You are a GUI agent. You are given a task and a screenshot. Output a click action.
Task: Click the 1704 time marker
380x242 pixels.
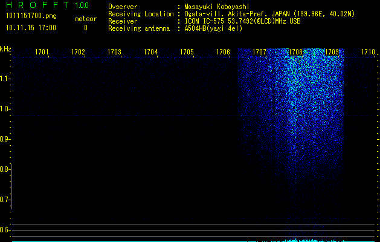pyautogui.click(x=150, y=52)
